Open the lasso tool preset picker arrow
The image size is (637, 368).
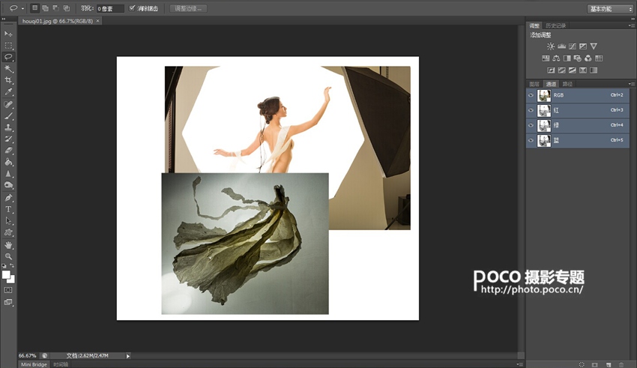(22, 8)
